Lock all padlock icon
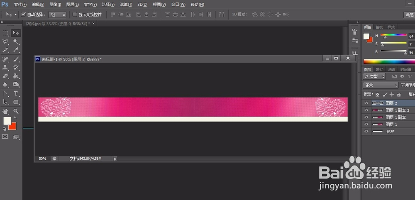This screenshot has height=200, width=415. click(399, 95)
